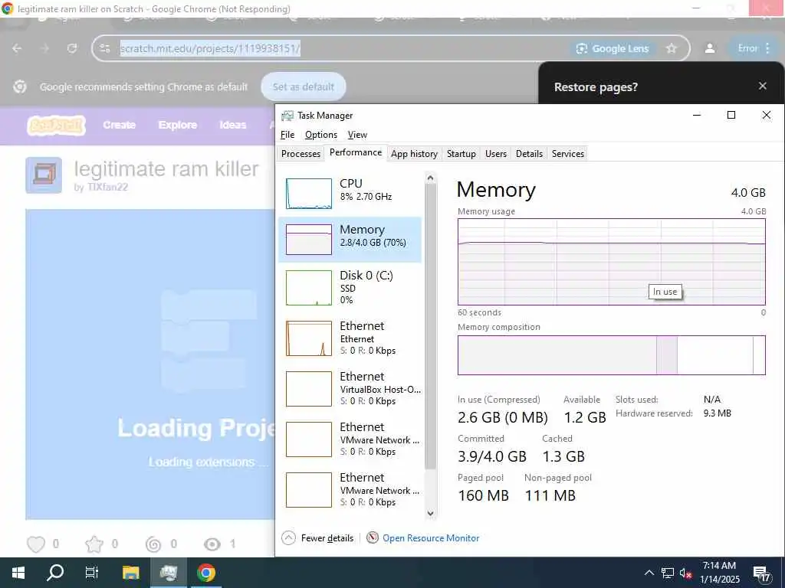Image resolution: width=785 pixels, height=588 pixels.
Task: Open author TIXfan22 profile link
Action: (x=107, y=187)
